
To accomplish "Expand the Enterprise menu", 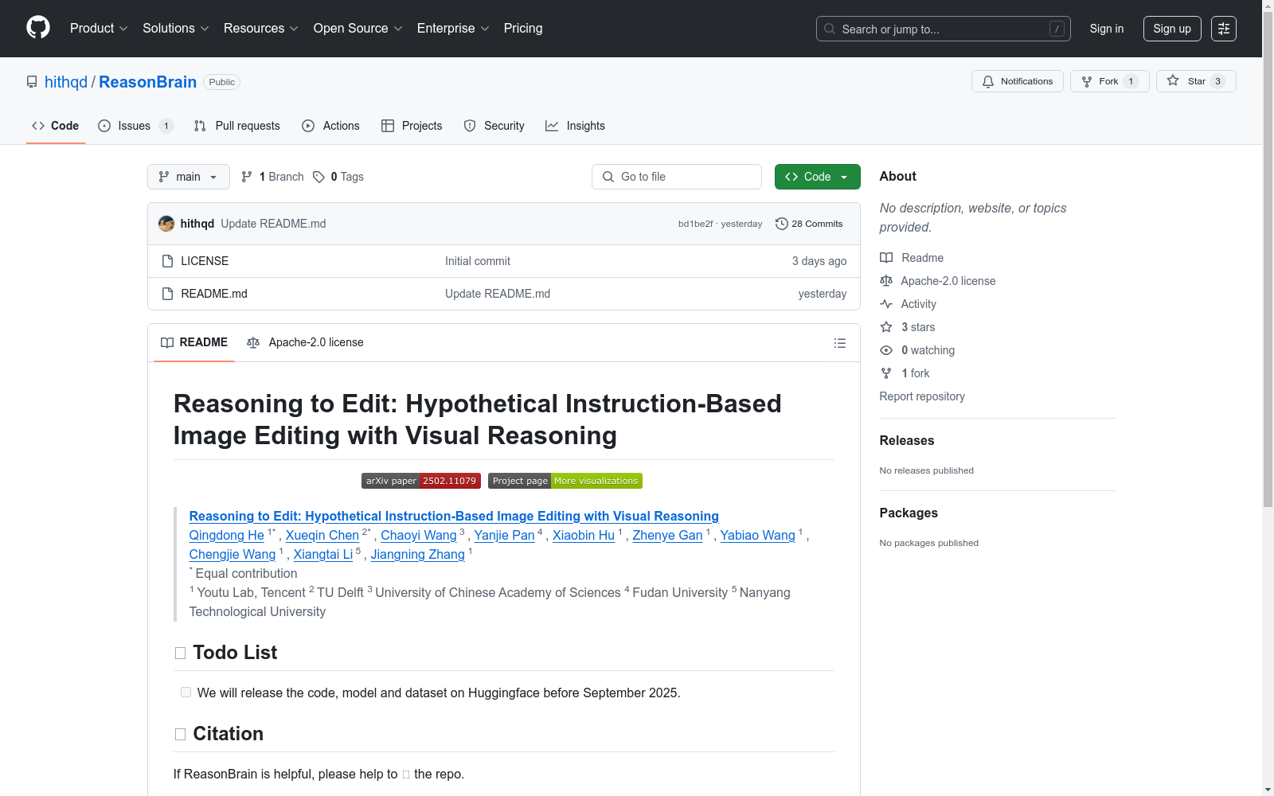I will coord(453,29).
